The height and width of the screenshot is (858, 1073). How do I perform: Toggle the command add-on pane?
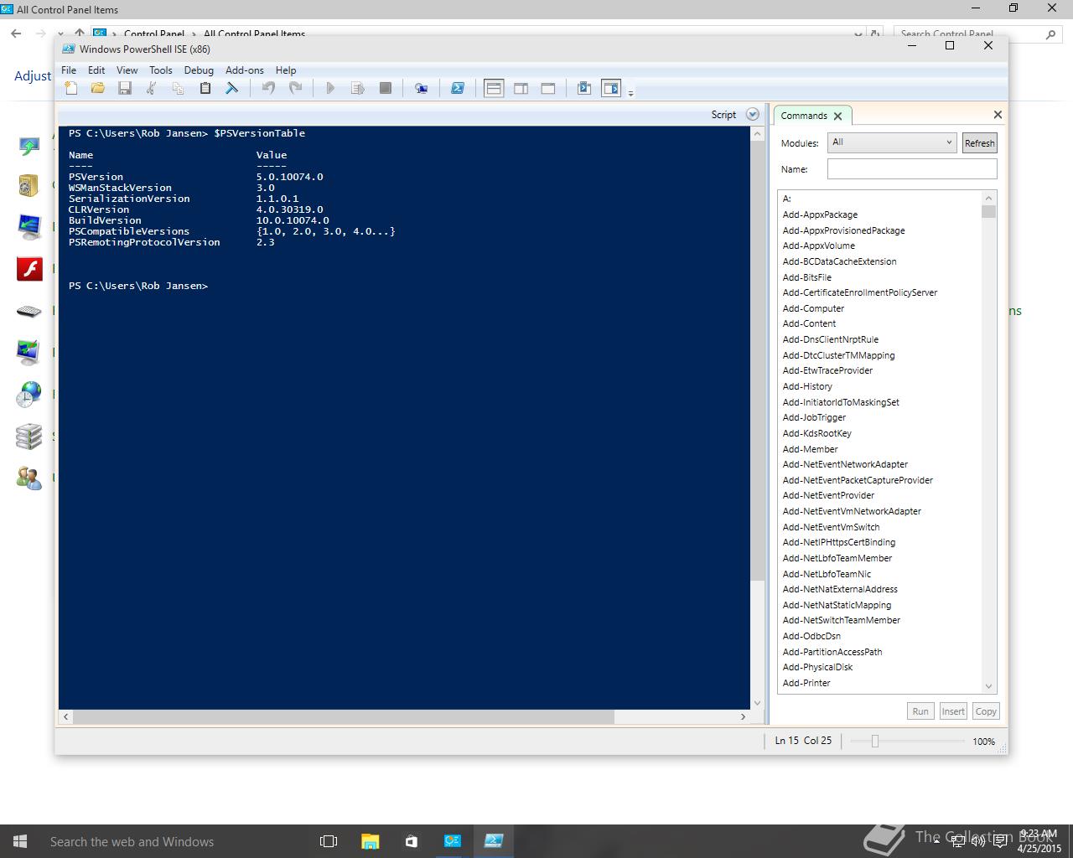[611, 88]
